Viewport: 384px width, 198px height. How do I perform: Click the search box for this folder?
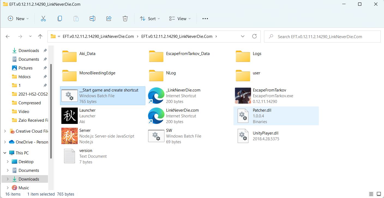click(322, 36)
